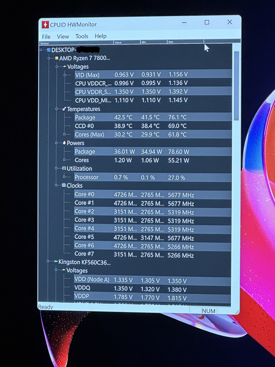This screenshot has height=367, width=275.
Task: Collapse the Powers group
Action: [56, 143]
